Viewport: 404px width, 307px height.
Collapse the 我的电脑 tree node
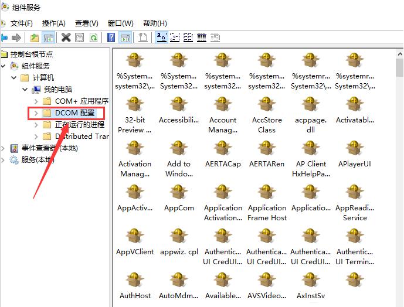pos(25,89)
